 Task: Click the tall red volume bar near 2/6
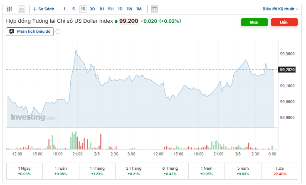[x=101, y=142]
